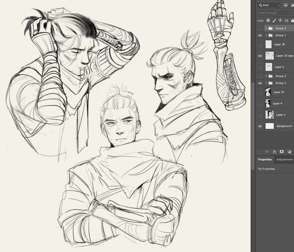Viewport: 294px width, 252px height.
Task: Select the 'Background' layer name
Action: click(x=284, y=126)
